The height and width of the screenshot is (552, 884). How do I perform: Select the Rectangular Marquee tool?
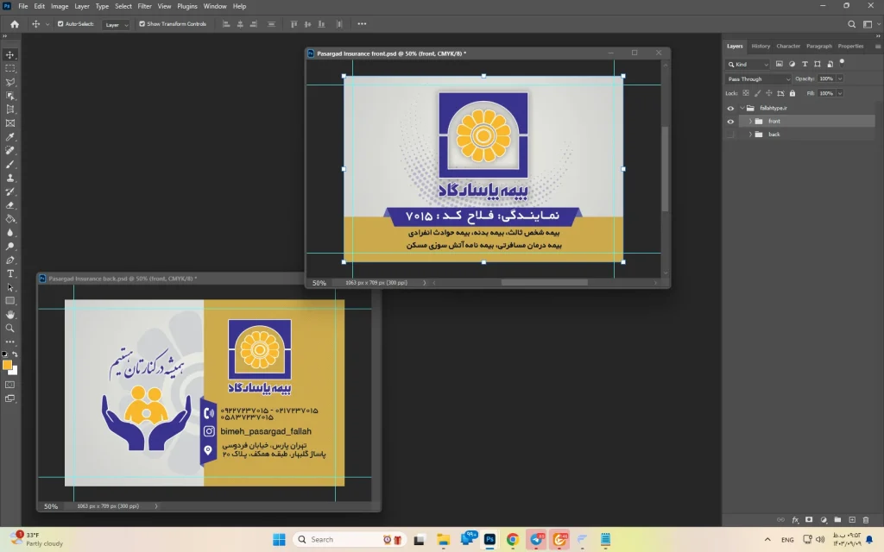10,68
